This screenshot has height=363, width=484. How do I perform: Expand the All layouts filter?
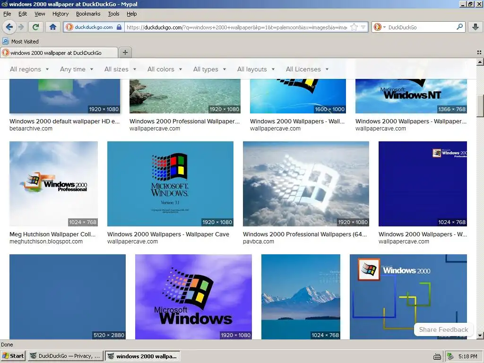pos(256,69)
